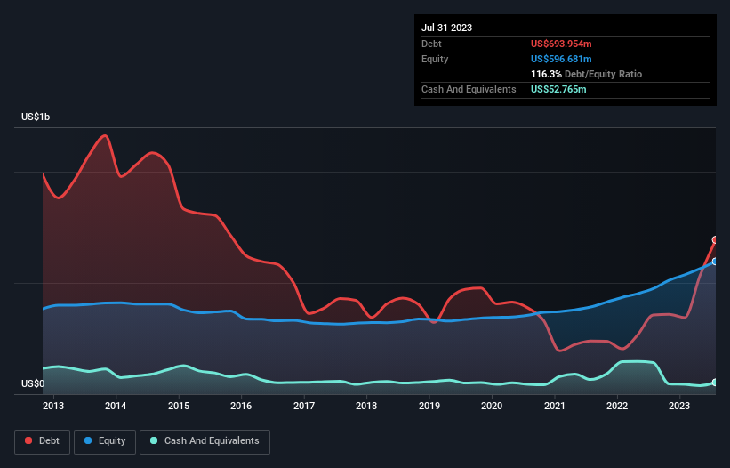Click the Equity row label in tooltip

tap(435, 59)
